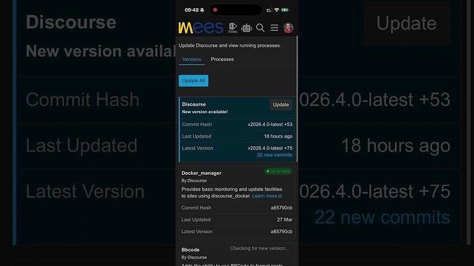474x266 pixels.
Task: Click the Docker_manager plugin title
Action: (x=201, y=173)
